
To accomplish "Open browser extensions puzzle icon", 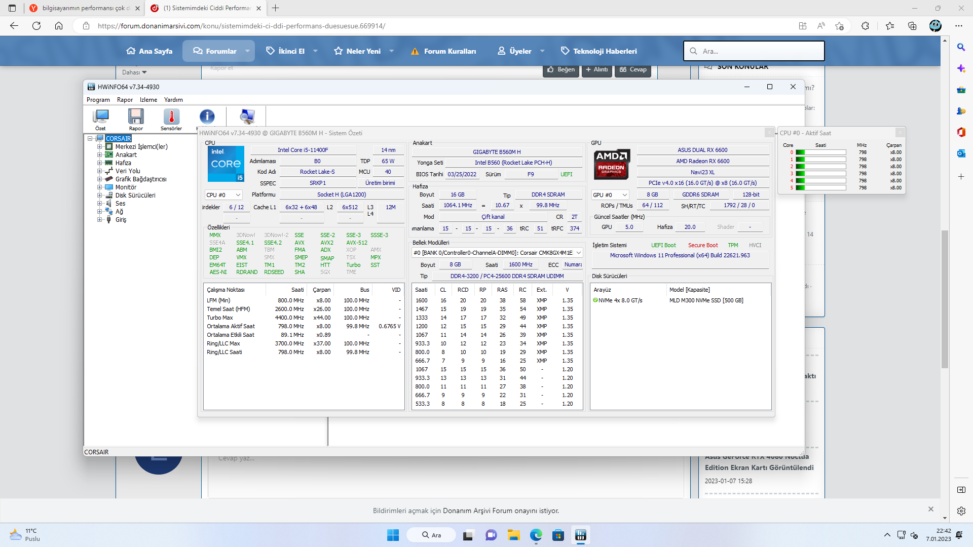I will point(865,26).
